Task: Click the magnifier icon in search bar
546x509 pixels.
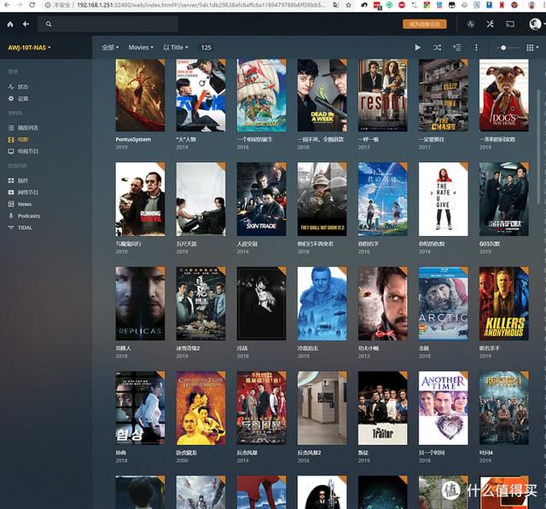Action: [49, 24]
